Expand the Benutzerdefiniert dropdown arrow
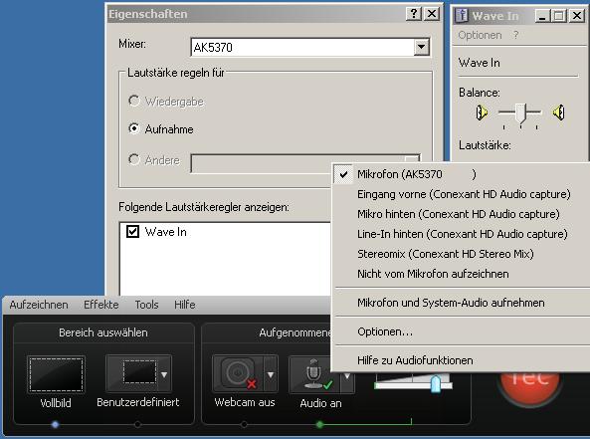The width and height of the screenshot is (590, 439). click(164, 374)
